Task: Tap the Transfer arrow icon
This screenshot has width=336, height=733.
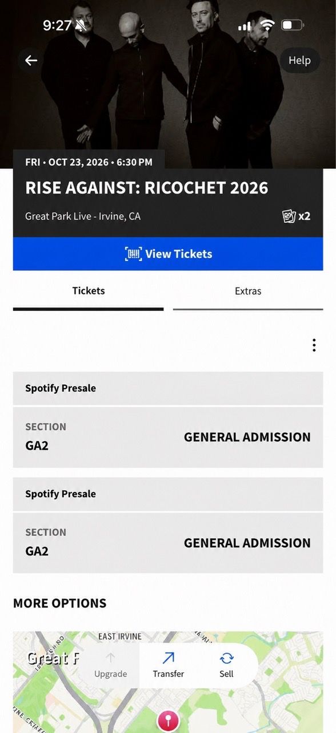Action: click(169, 658)
